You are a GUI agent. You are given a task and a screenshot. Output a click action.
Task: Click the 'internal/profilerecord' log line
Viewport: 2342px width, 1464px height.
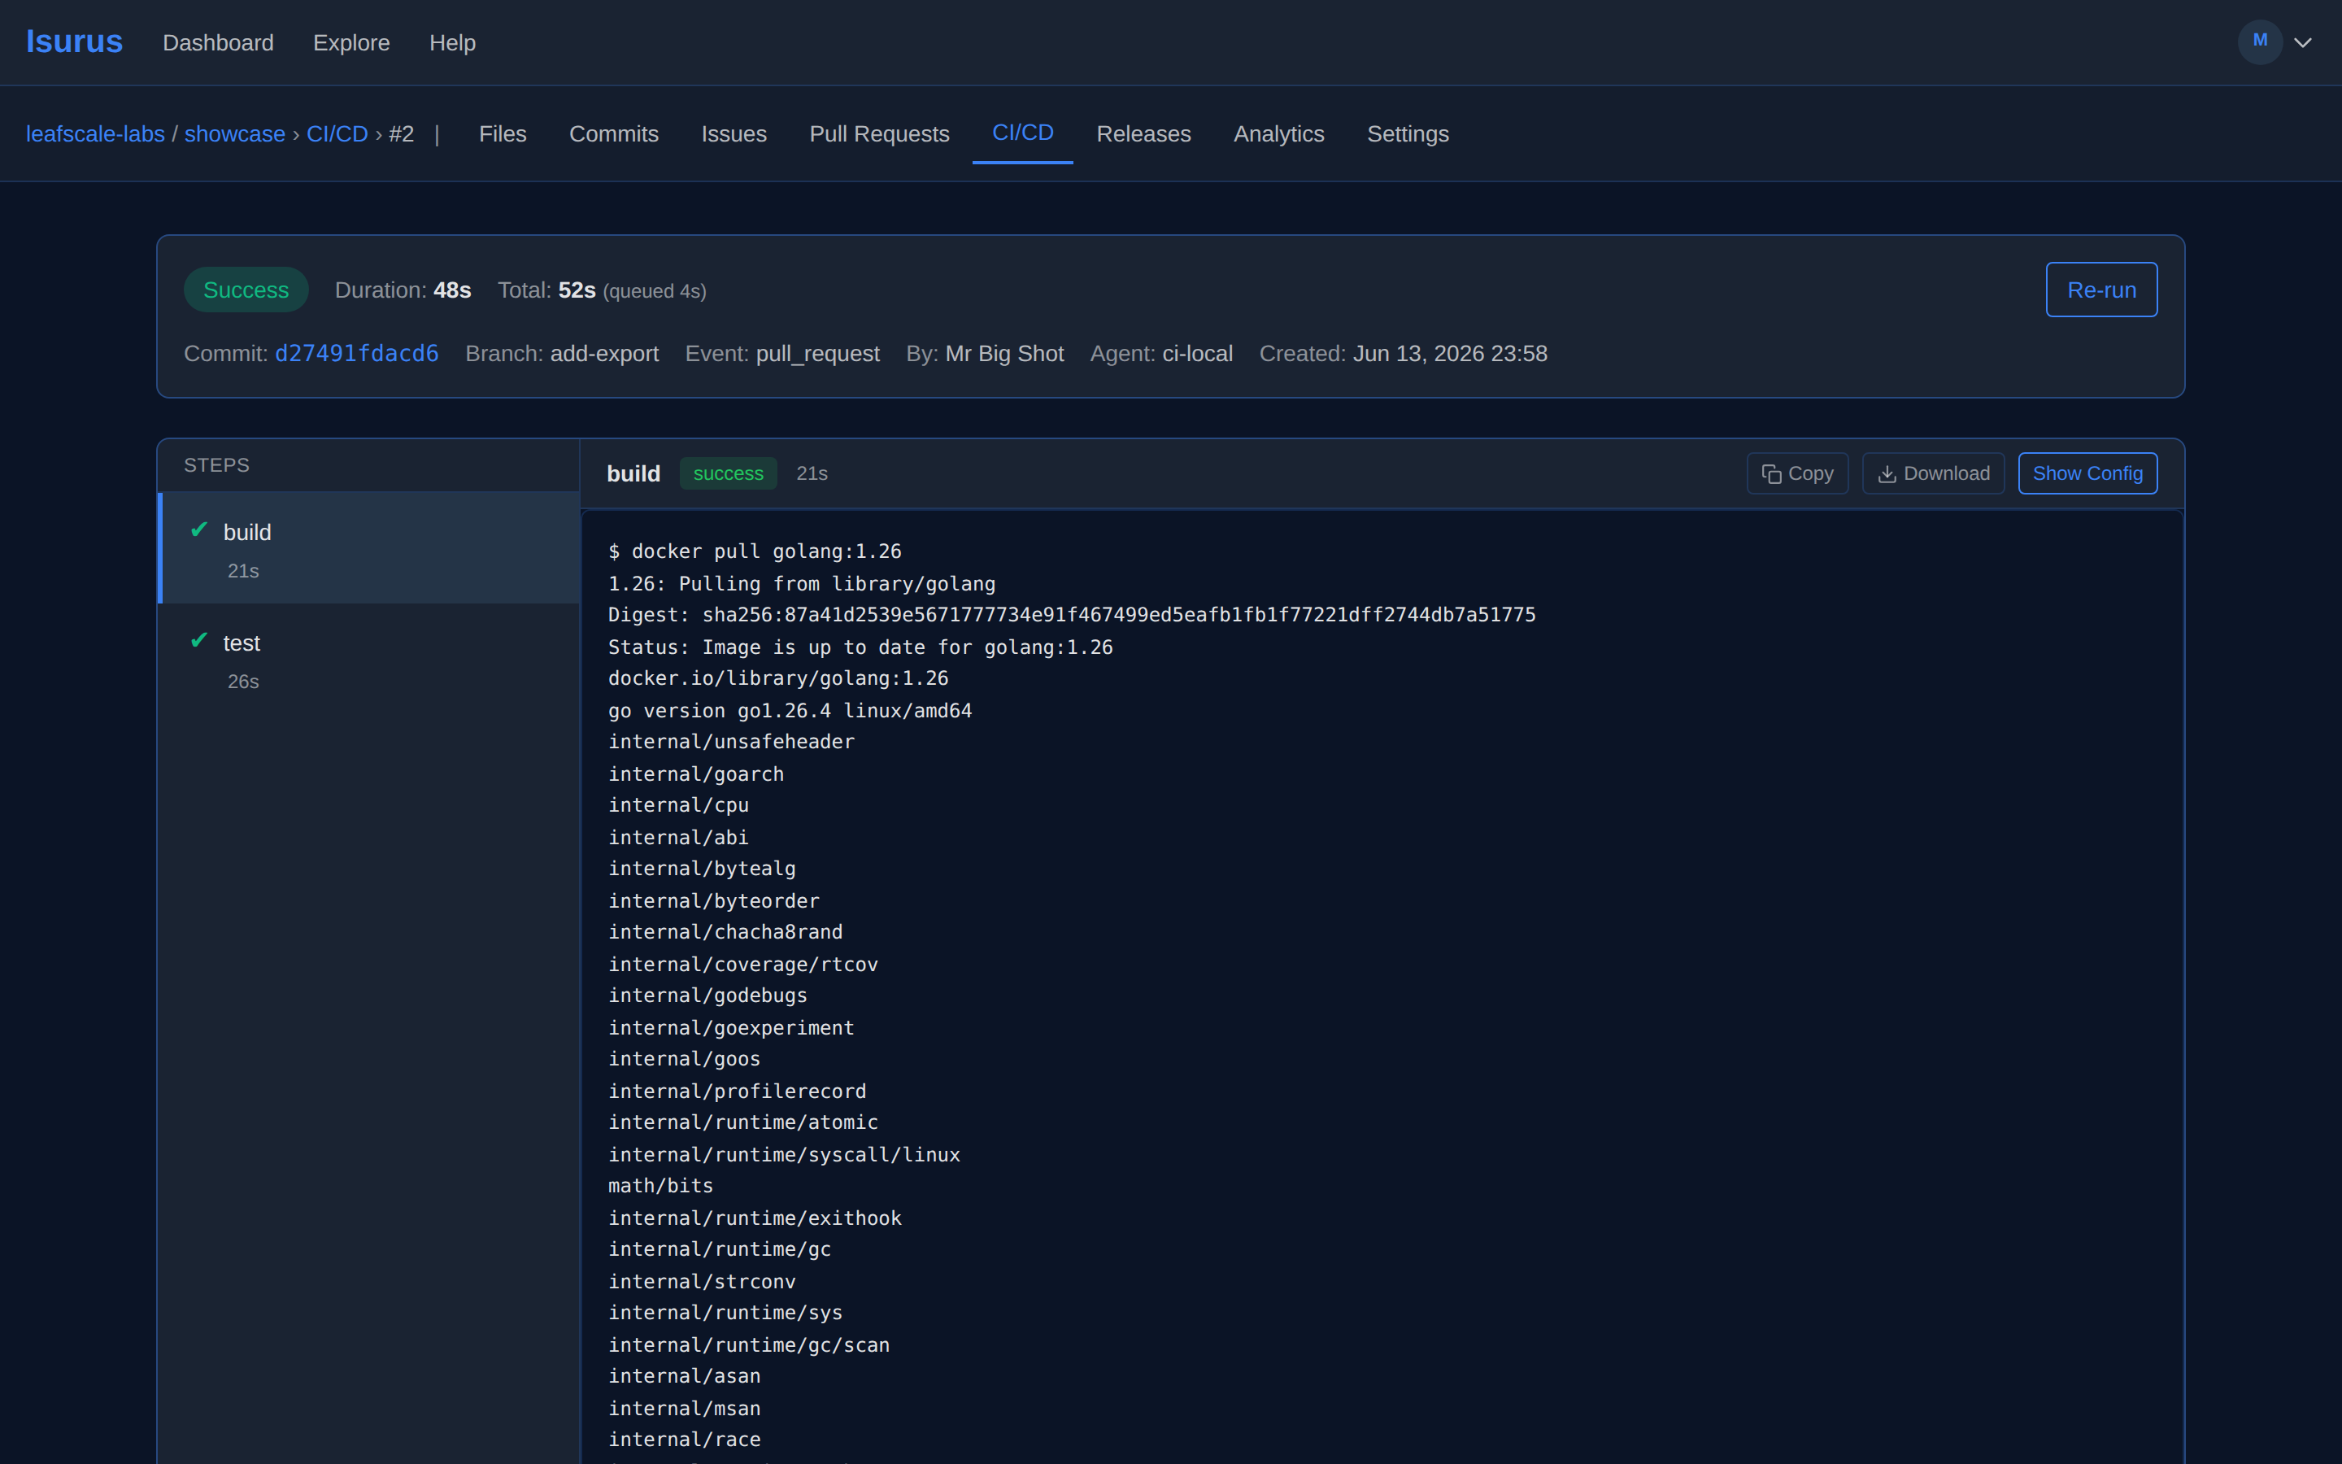click(737, 1091)
